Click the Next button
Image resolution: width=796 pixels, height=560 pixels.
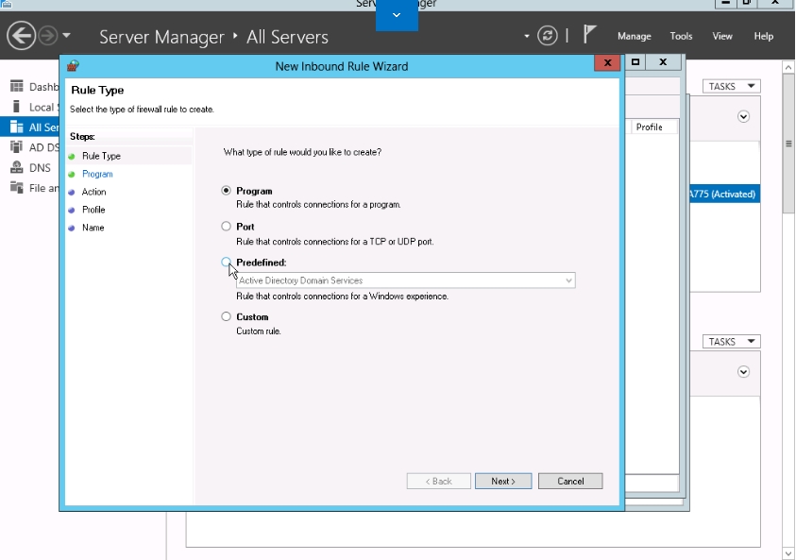[503, 482]
